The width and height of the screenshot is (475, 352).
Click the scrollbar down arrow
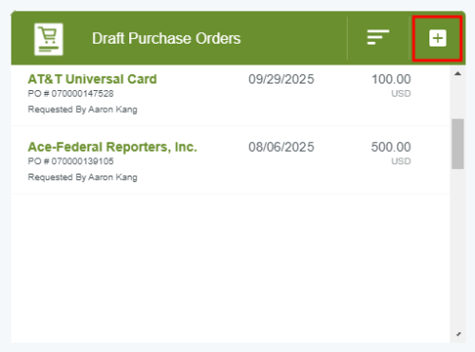point(458,334)
